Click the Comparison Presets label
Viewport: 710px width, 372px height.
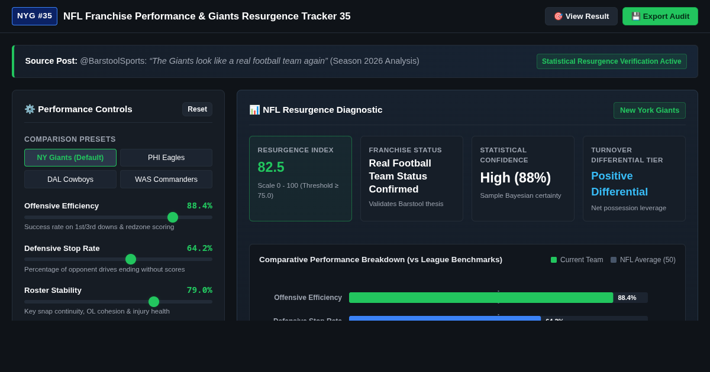coord(70,139)
